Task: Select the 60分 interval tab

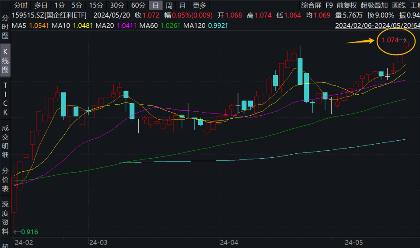Action: coord(139,5)
